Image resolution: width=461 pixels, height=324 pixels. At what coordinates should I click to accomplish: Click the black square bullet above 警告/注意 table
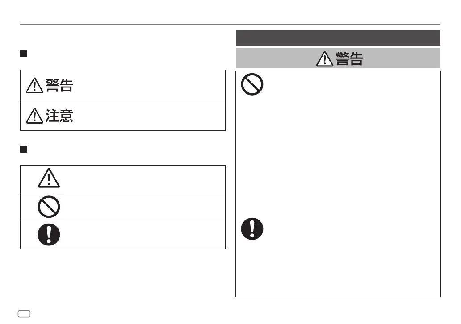click(24, 54)
